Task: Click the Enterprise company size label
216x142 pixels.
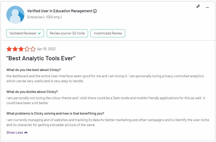Action: tap(45, 17)
